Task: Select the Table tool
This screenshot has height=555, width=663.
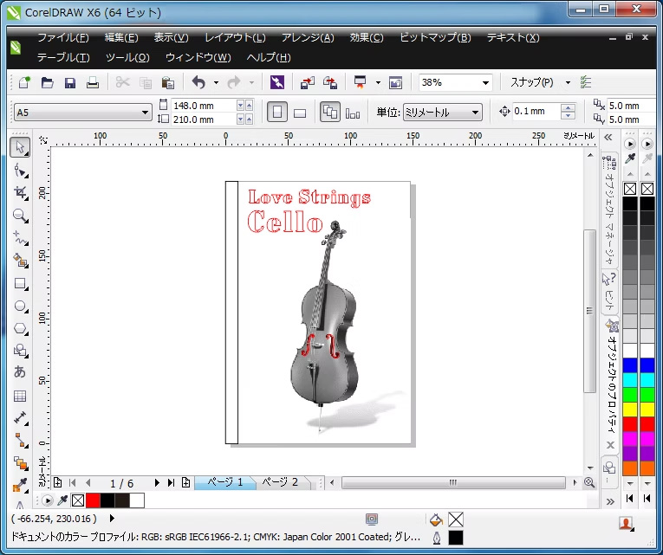Action: (20, 396)
